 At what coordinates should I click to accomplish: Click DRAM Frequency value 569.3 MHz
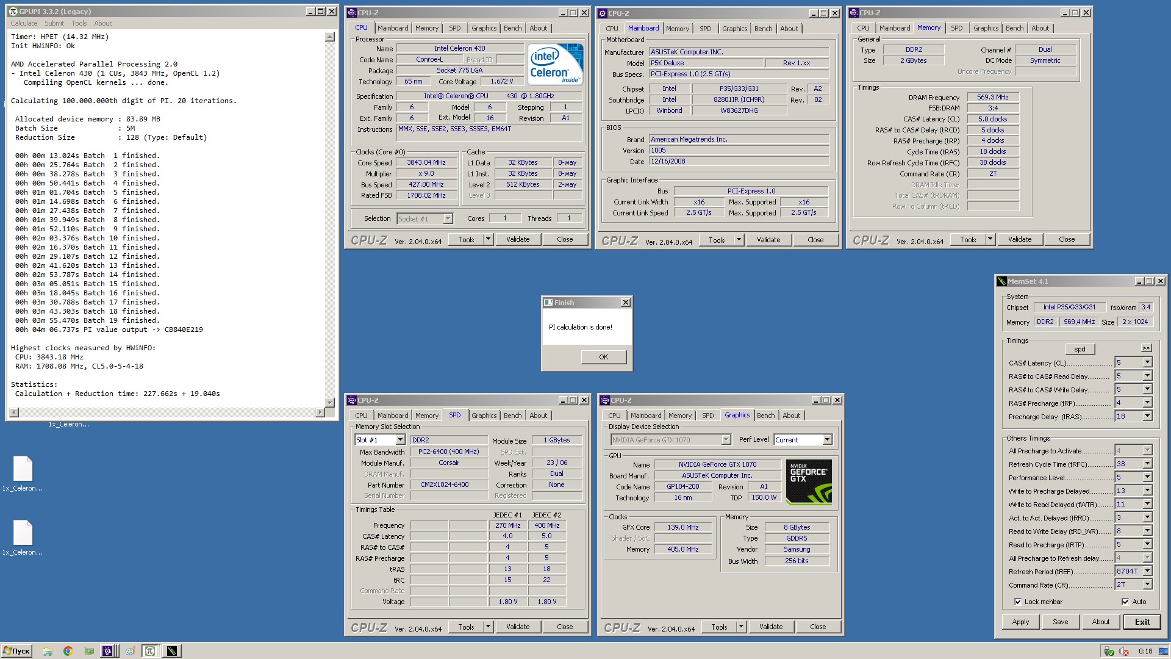click(992, 97)
